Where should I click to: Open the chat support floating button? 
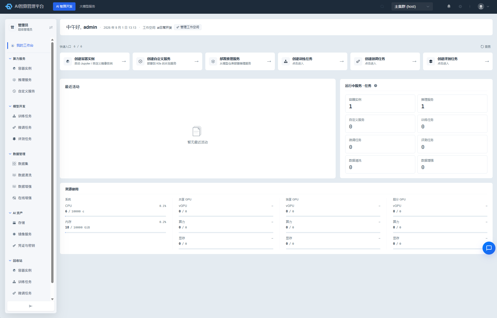489,248
